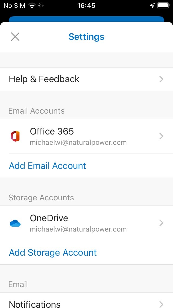
Task: Tap the email address under OneDrive
Action: 78,229
